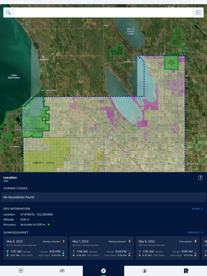This screenshot has width=207, height=276.
Task: Tap the North Shoal Lake label
Action: [130, 31]
